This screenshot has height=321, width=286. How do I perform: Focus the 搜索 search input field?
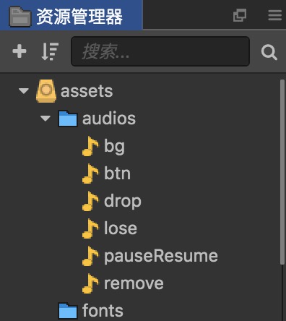[x=160, y=51]
